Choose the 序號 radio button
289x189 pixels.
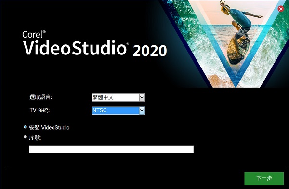click(x=25, y=137)
